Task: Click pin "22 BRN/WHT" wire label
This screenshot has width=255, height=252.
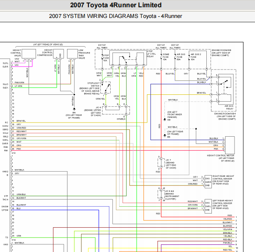Action: point(19,135)
